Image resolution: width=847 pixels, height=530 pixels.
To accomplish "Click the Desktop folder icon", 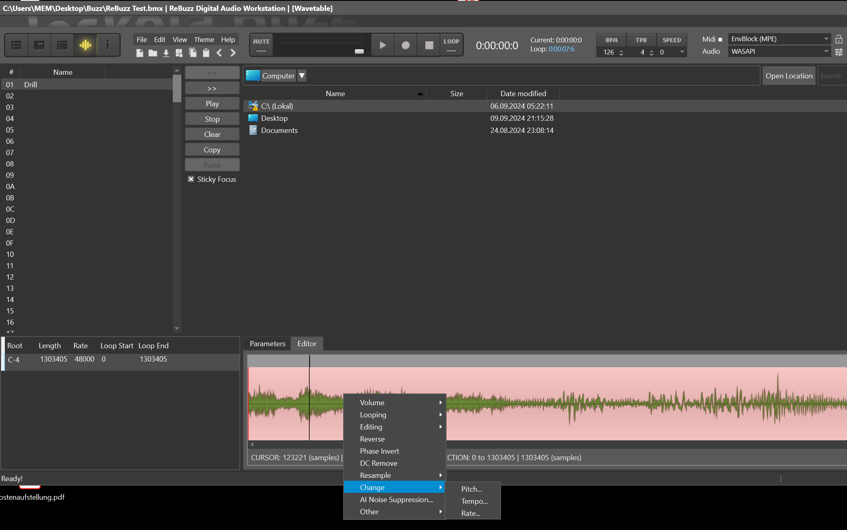I will 253,118.
